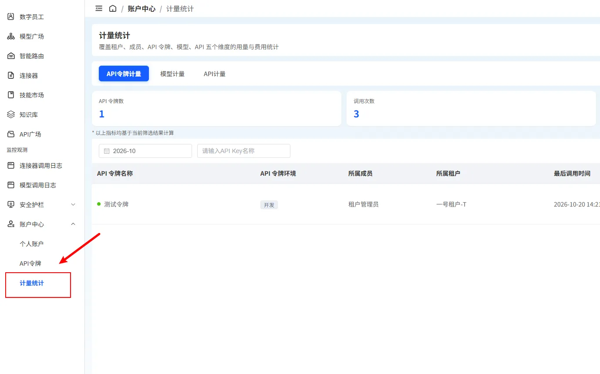This screenshot has width=600, height=374.
Task: Click the 租户管理员 cell
Action: (364, 204)
